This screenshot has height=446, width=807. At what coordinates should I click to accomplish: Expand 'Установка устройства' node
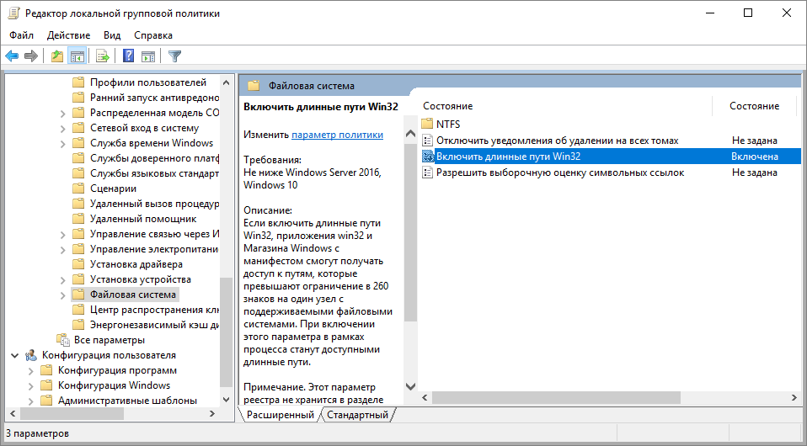click(x=63, y=280)
